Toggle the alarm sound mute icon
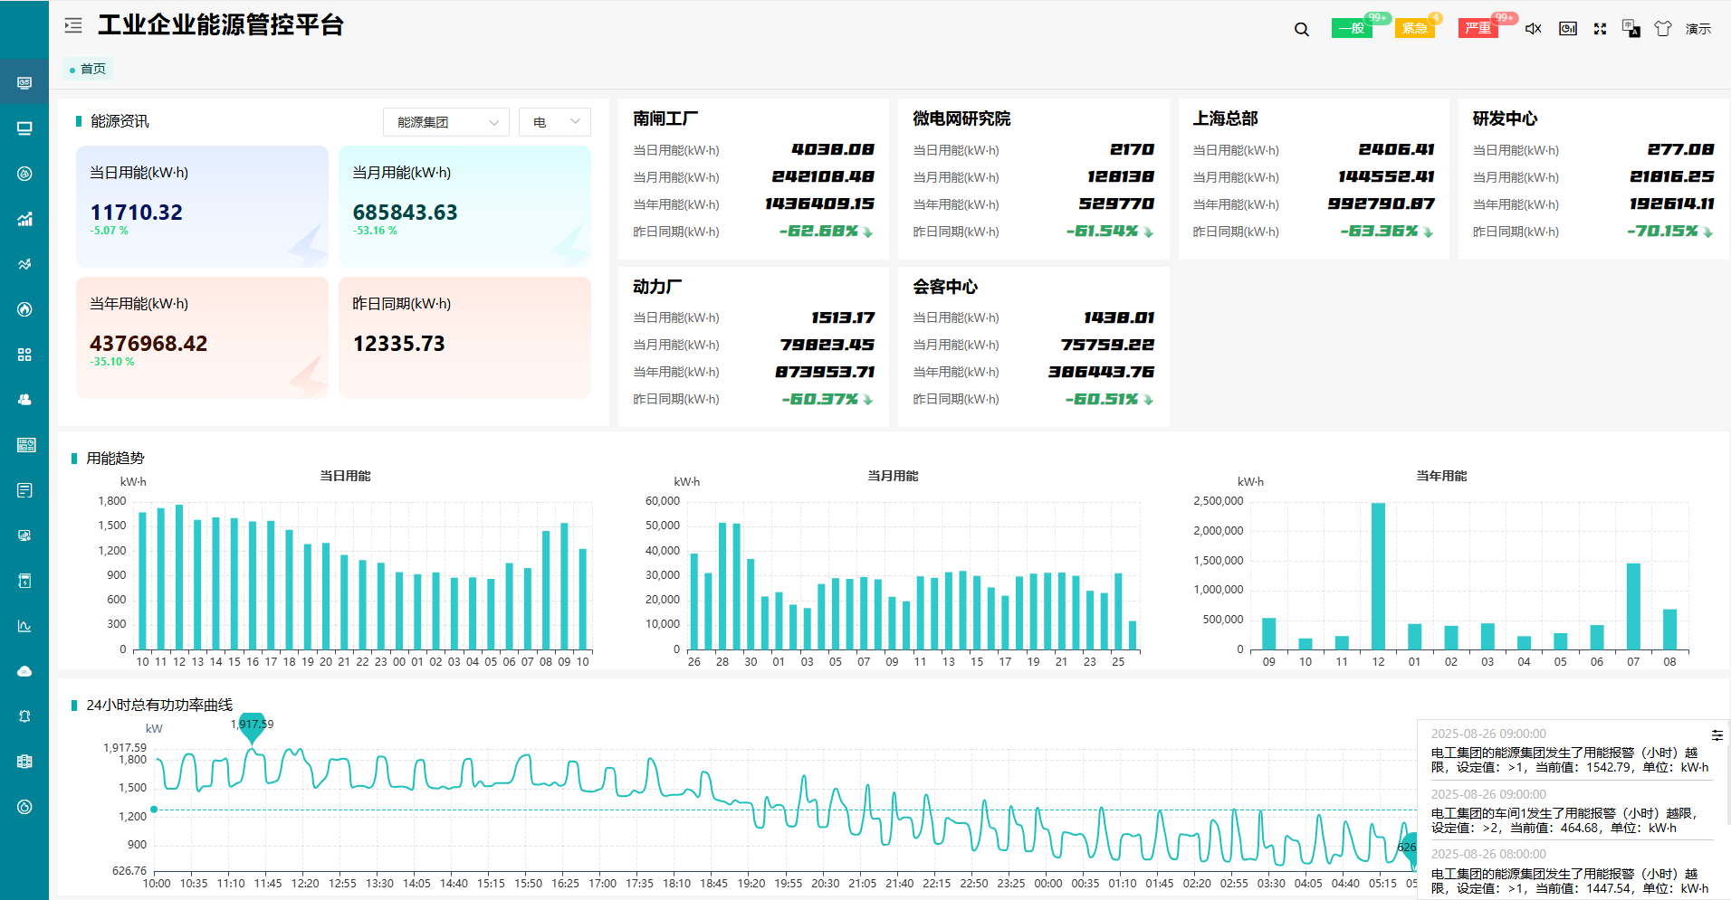Viewport: 1731px width, 900px height. pyautogui.click(x=1533, y=29)
